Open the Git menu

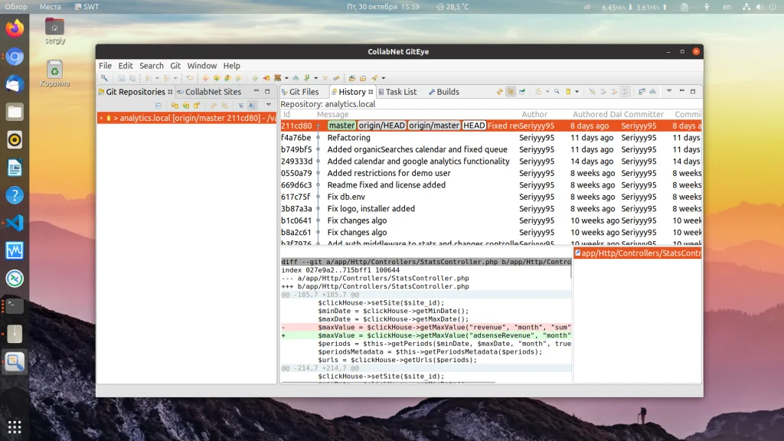[175, 66]
